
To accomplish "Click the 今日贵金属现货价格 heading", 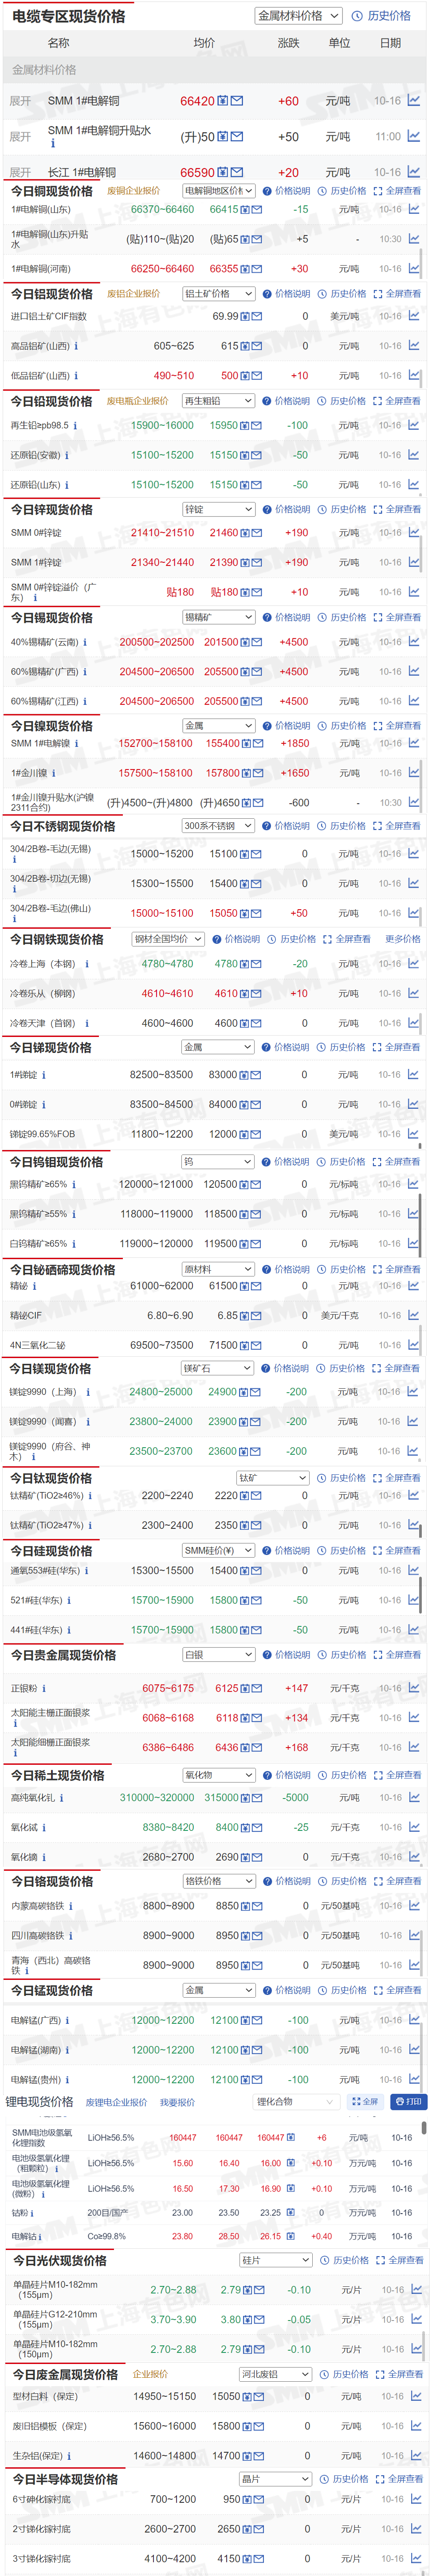I will click(64, 1655).
